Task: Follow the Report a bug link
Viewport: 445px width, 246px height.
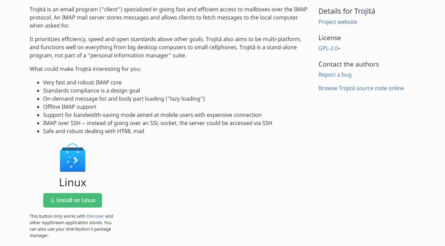Action: [x=335, y=74]
